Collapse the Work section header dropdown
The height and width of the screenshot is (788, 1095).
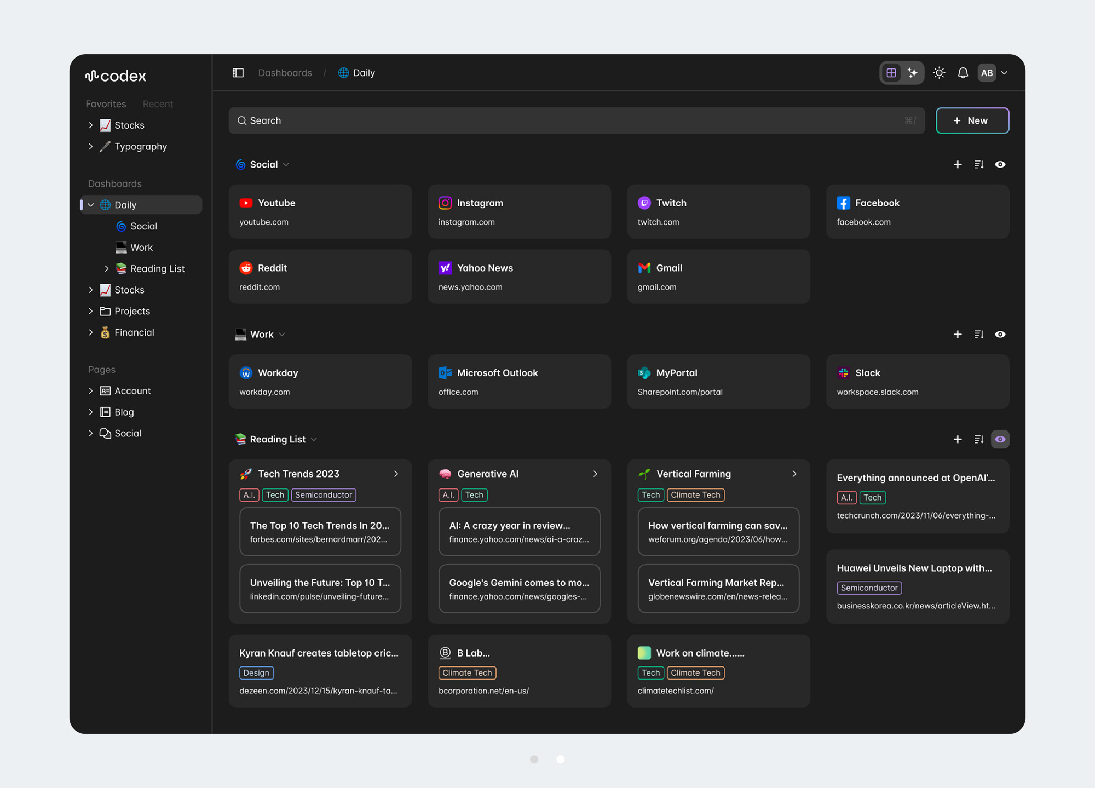[282, 334]
